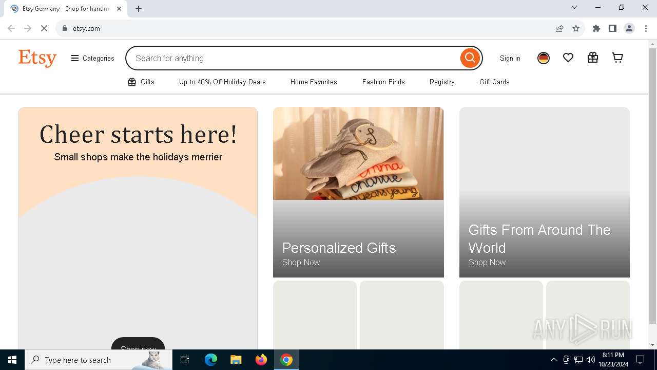Show hidden system tray icons

pyautogui.click(x=553, y=360)
